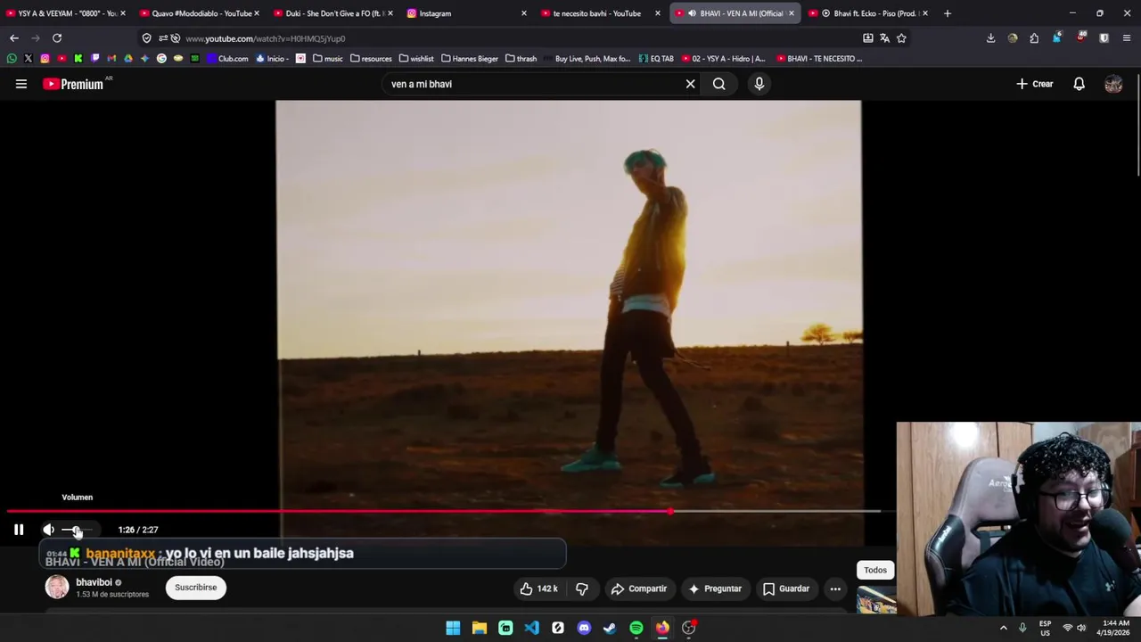Open the browser extensions puzzle icon
Viewport: 1141px width, 642px height.
pos(1034,38)
